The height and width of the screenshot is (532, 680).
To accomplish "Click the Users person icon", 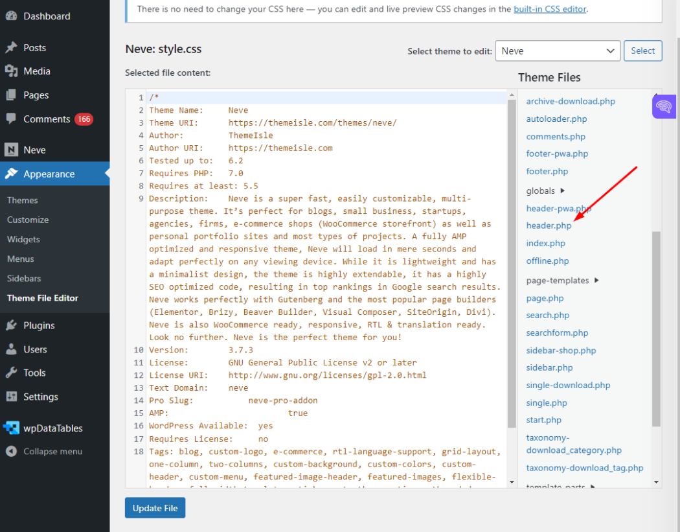I will [11, 349].
